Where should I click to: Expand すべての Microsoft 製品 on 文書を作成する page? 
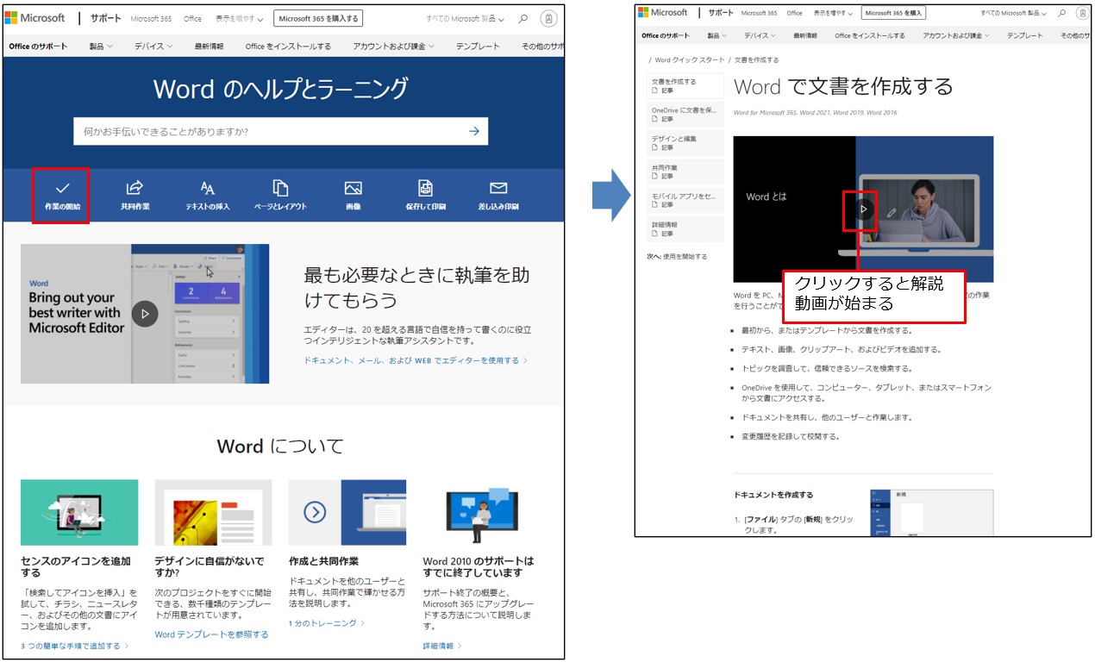1015,13
